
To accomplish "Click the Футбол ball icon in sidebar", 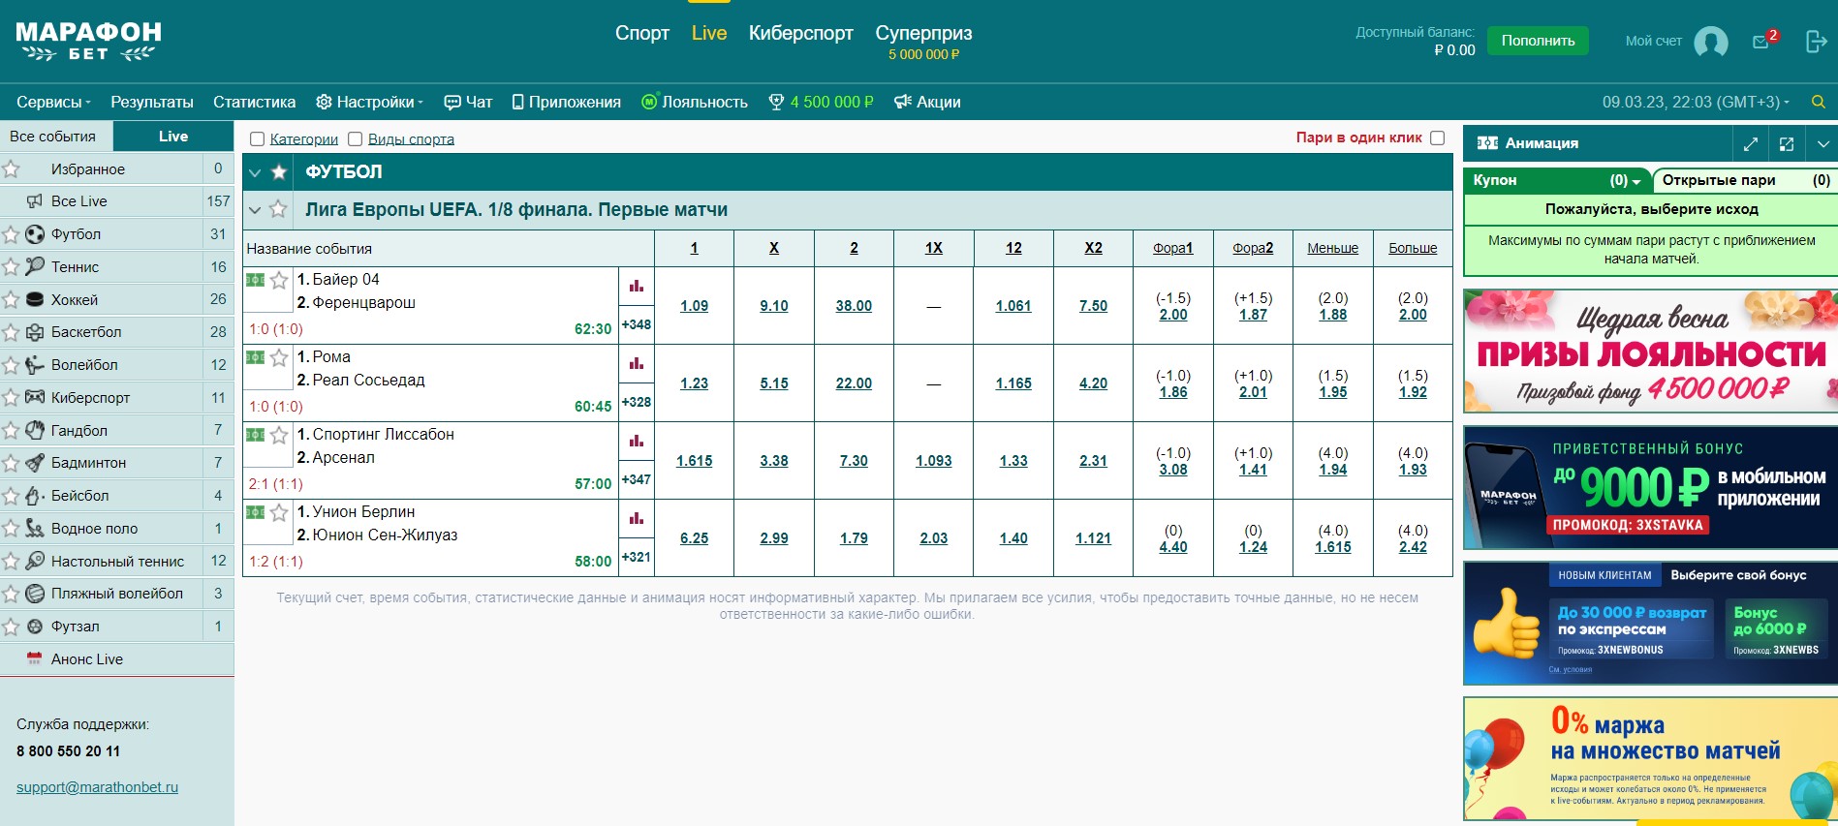I will 35,234.
